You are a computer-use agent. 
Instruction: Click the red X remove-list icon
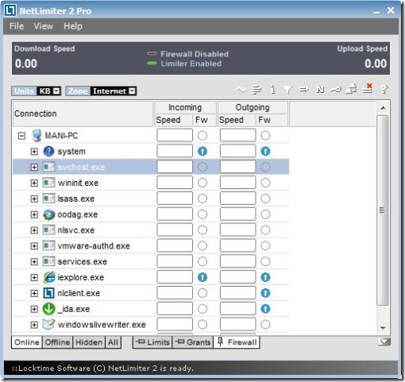[368, 88]
